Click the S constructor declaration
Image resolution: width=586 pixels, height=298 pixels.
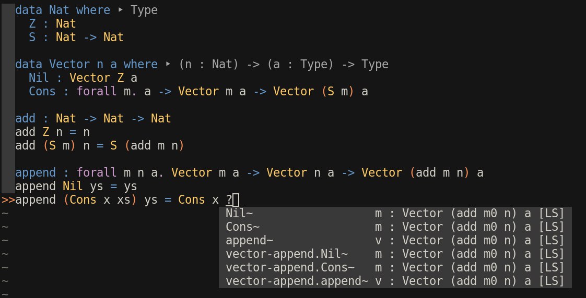click(32, 38)
